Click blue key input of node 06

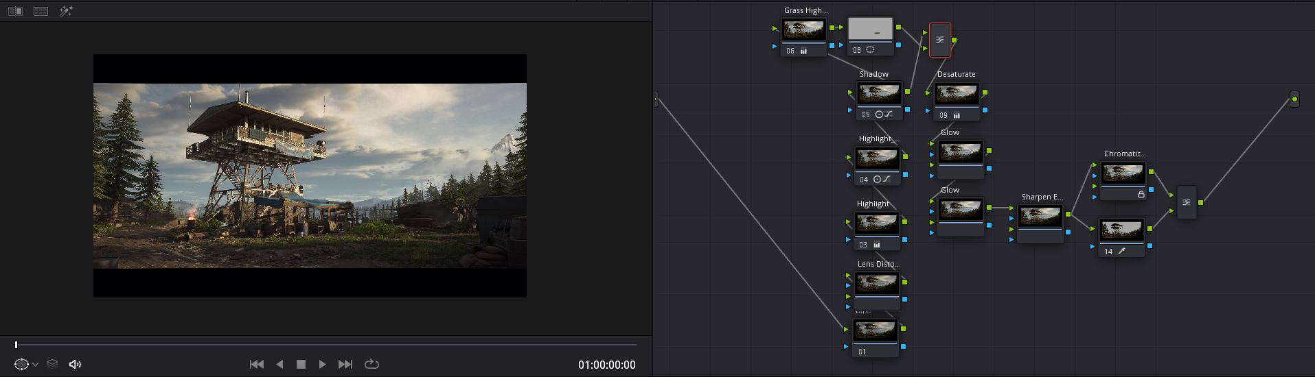775,46
